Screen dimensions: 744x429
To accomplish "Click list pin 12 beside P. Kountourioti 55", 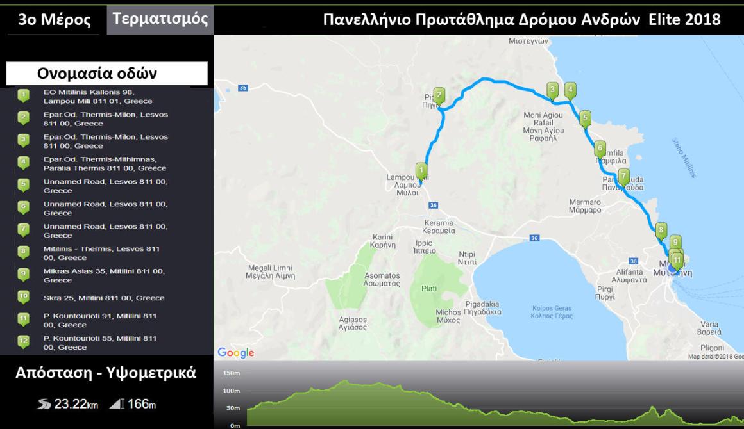I will [x=23, y=342].
